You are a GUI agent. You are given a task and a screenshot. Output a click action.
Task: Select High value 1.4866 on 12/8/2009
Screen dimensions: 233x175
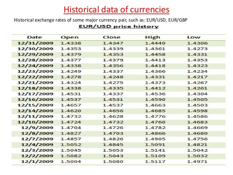pyautogui.click(x=155, y=133)
